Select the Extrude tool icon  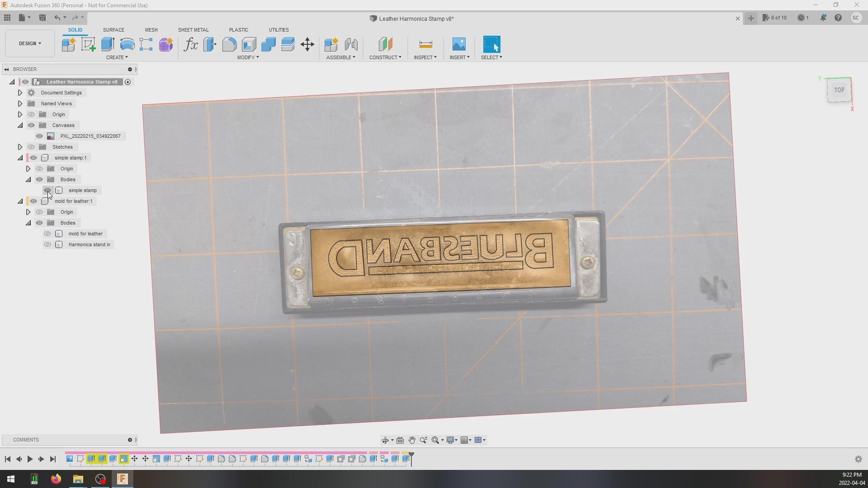pos(108,44)
